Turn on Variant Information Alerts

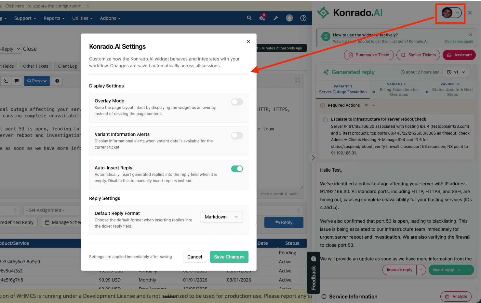click(x=237, y=136)
